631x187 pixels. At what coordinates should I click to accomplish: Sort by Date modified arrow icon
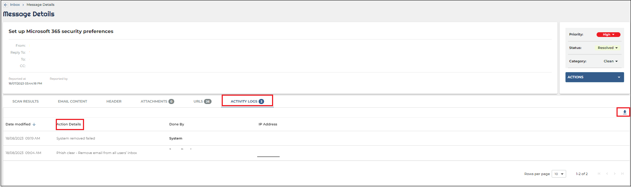point(34,124)
